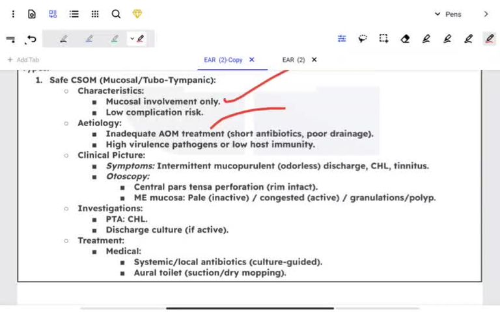Close the EAR (2) tab
500x312 pixels.
click(x=314, y=60)
